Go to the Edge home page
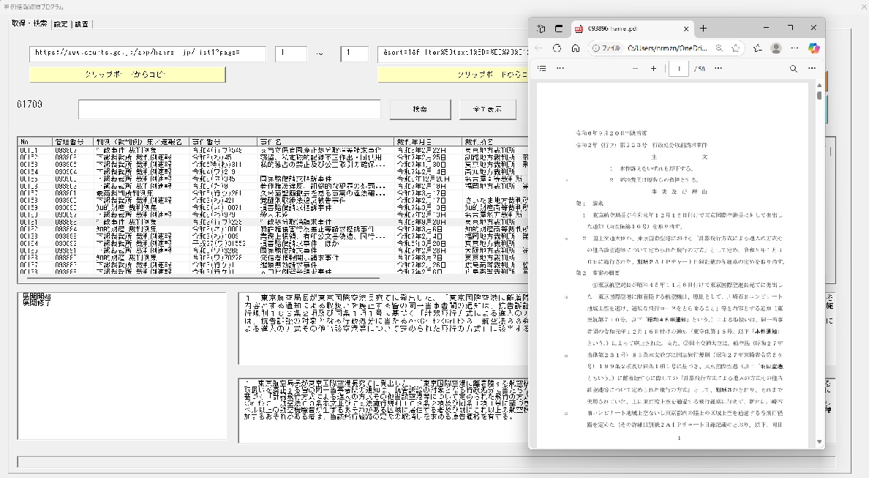Viewport: 869px width, 478px height. [x=576, y=48]
